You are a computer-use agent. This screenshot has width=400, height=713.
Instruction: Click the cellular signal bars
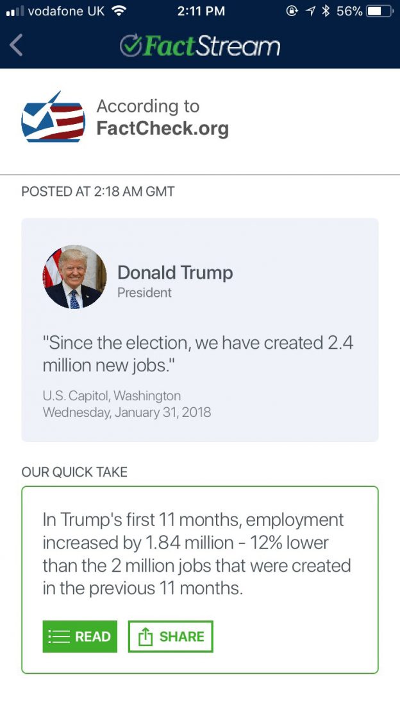click(x=14, y=11)
